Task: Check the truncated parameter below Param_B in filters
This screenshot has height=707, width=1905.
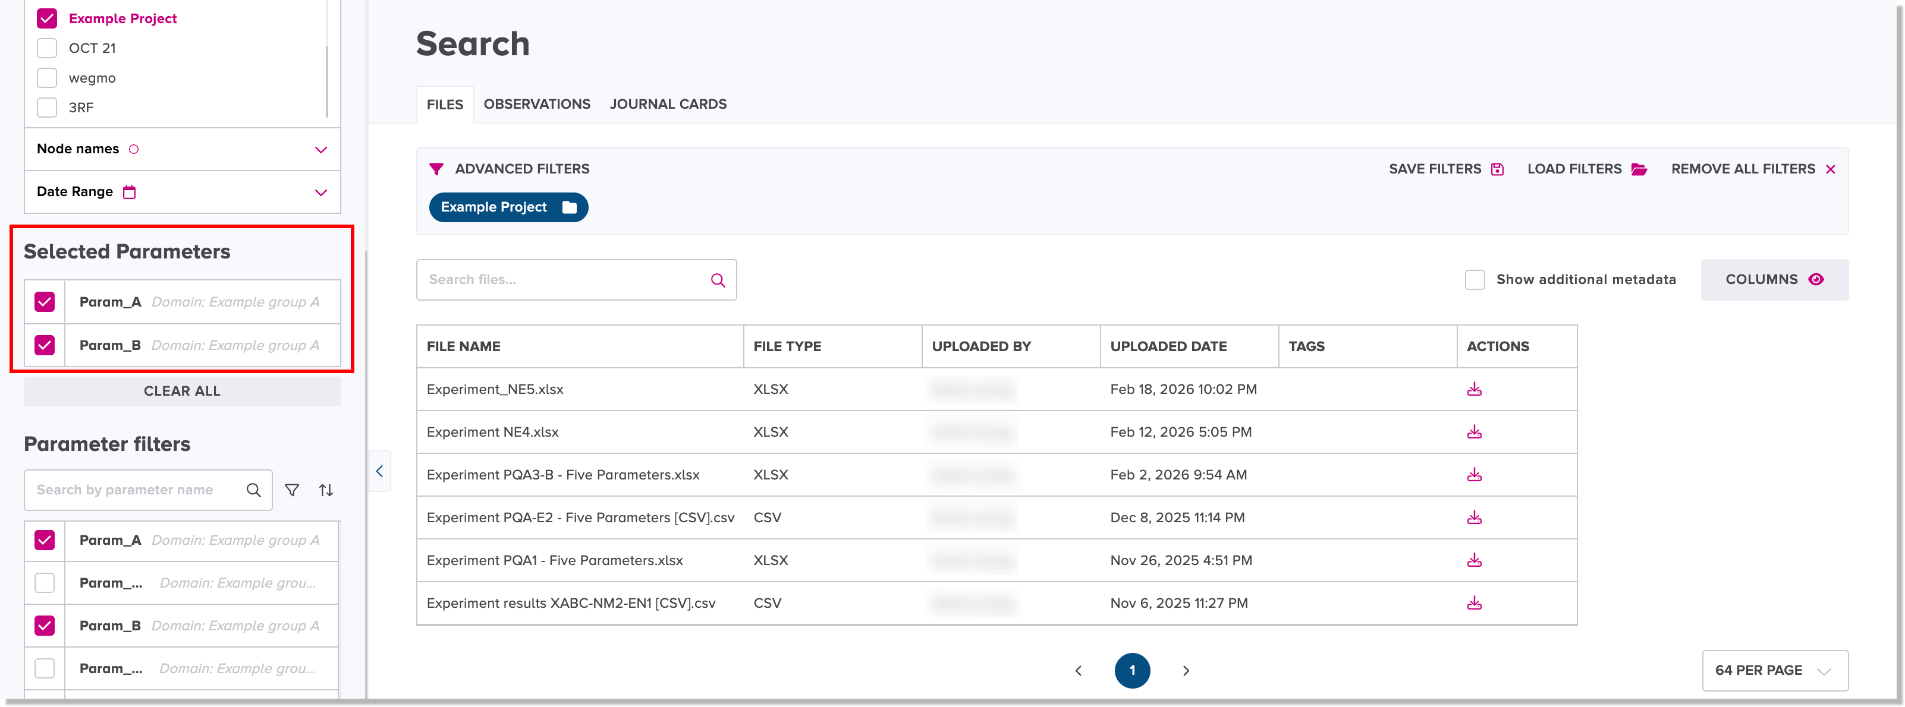Action: click(x=45, y=668)
